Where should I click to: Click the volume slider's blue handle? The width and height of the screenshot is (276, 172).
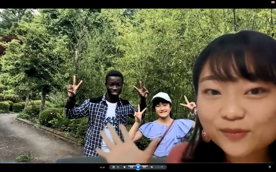pyautogui.click(x=162, y=167)
